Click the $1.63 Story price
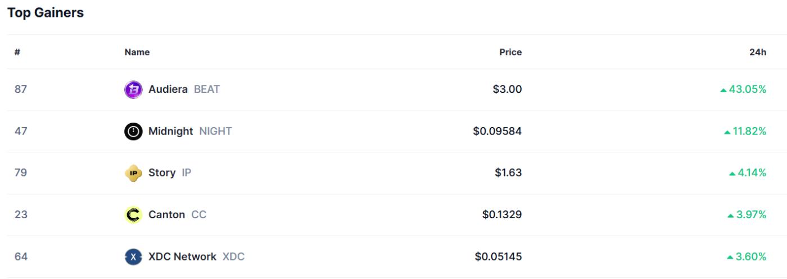The height and width of the screenshot is (279, 787). [x=508, y=173]
